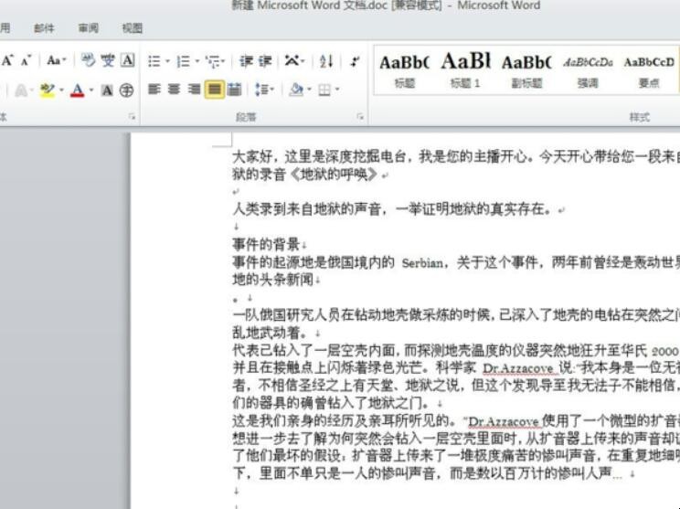This screenshot has height=509, width=680.
Task: Switch to the 邮件 tab
Action: pos(44,28)
